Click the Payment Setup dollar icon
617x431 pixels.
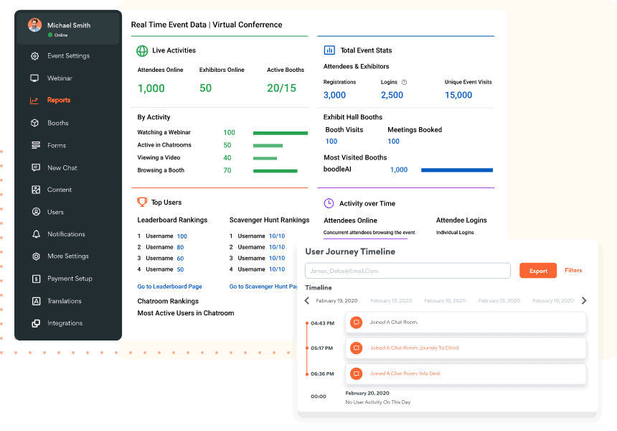click(x=35, y=279)
